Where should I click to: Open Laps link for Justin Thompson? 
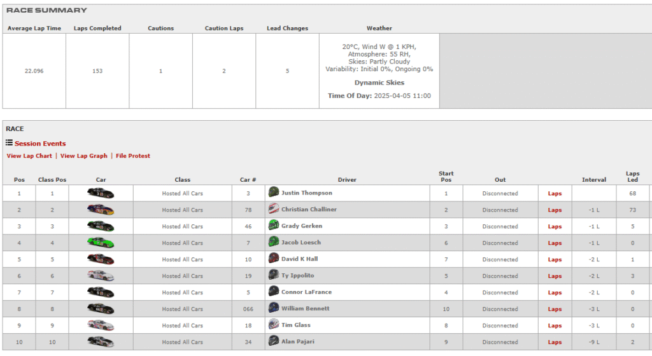pyautogui.click(x=555, y=193)
